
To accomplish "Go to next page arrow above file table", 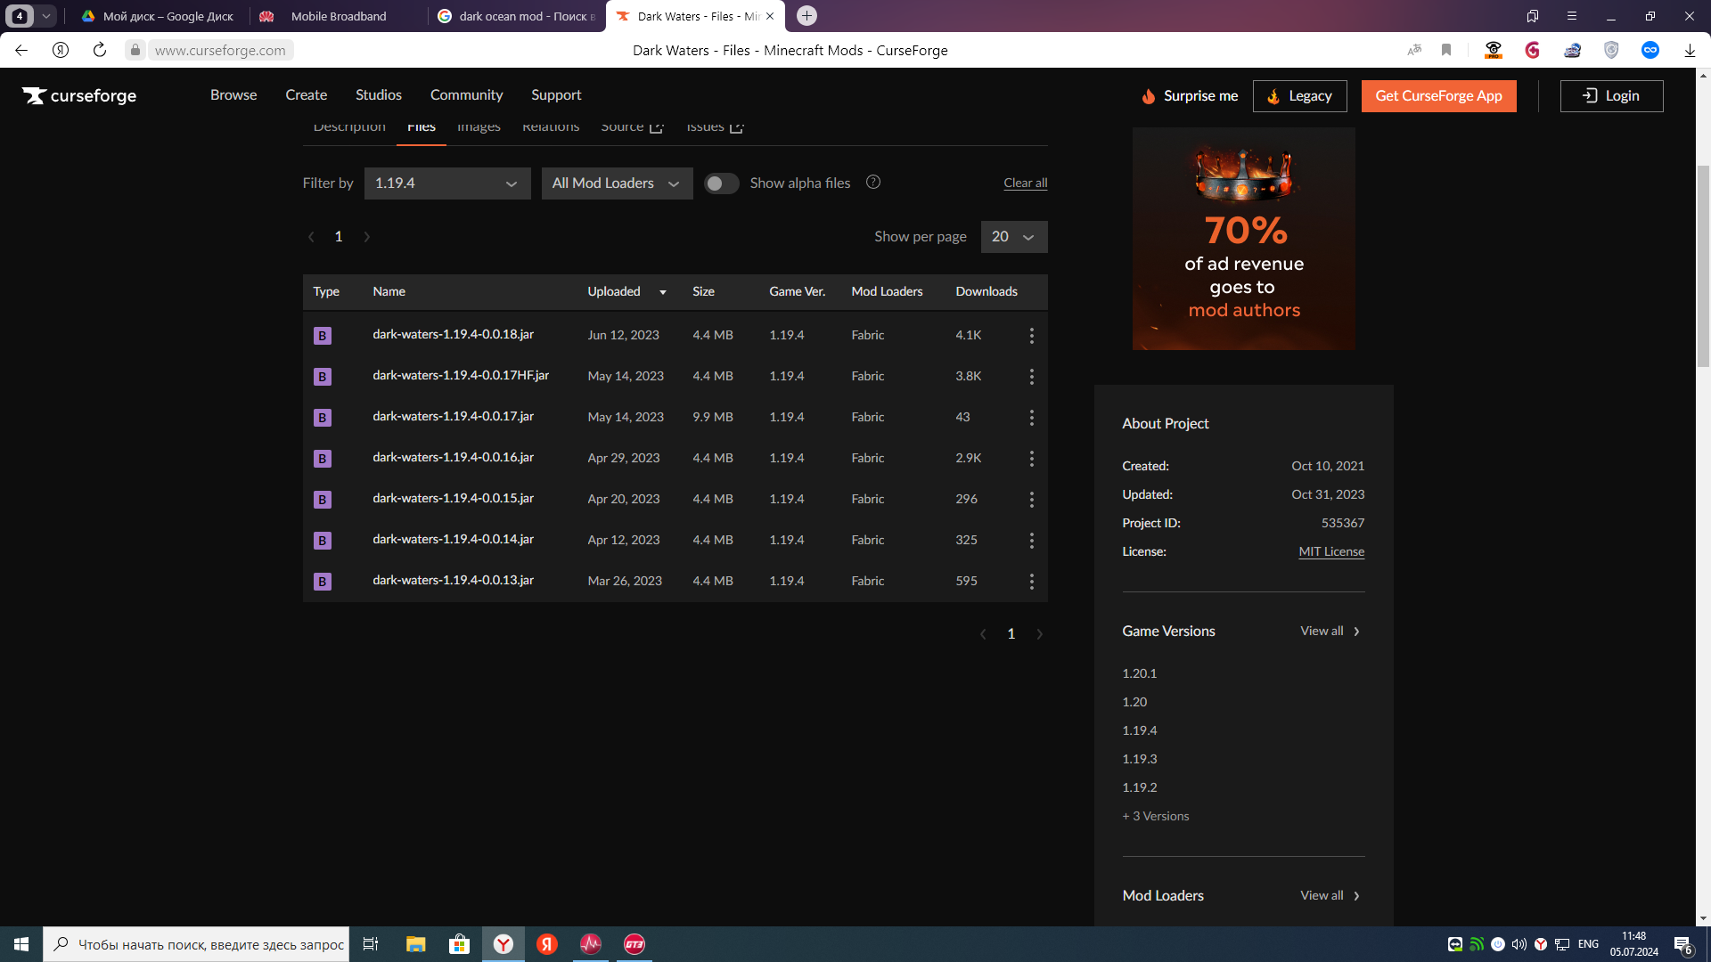I will 367,237.
